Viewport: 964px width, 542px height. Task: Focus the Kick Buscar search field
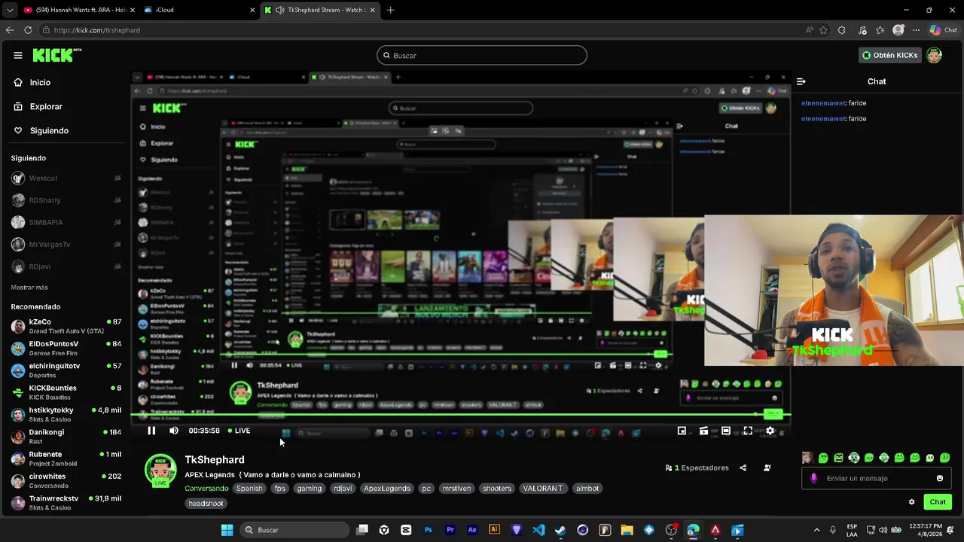[x=482, y=55]
